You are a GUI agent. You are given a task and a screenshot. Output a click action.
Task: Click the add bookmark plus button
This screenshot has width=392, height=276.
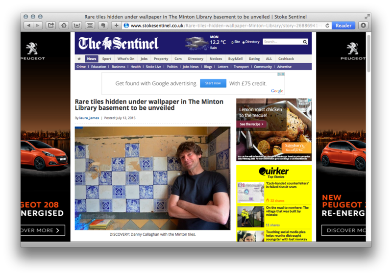(116, 25)
